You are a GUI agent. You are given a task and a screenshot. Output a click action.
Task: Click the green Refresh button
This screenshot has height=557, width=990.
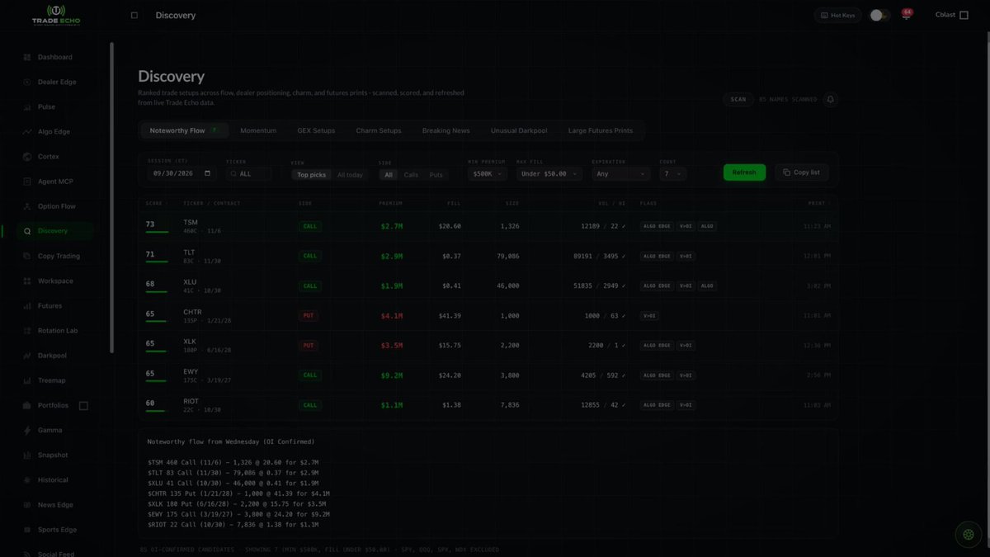point(744,172)
